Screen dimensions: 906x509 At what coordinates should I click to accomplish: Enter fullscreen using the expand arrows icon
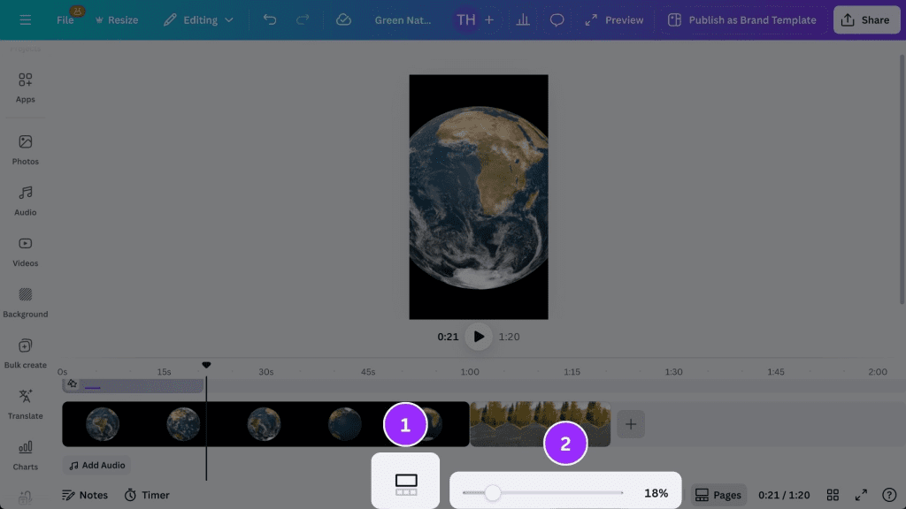coord(861,495)
